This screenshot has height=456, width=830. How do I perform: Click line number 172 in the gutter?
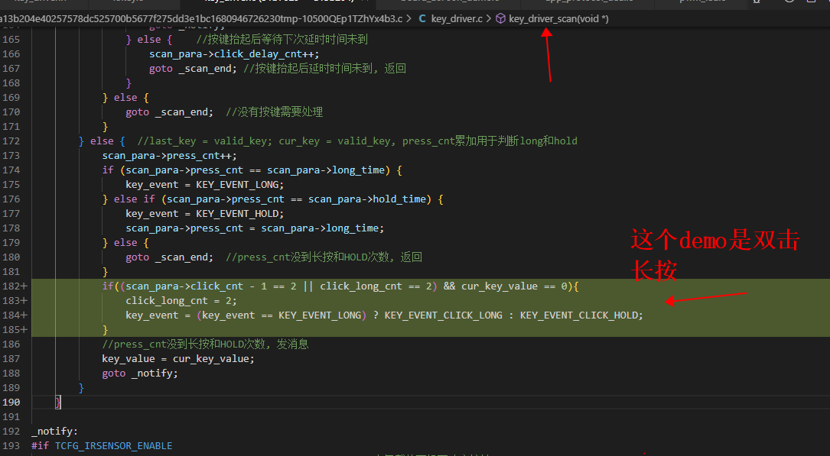point(11,141)
